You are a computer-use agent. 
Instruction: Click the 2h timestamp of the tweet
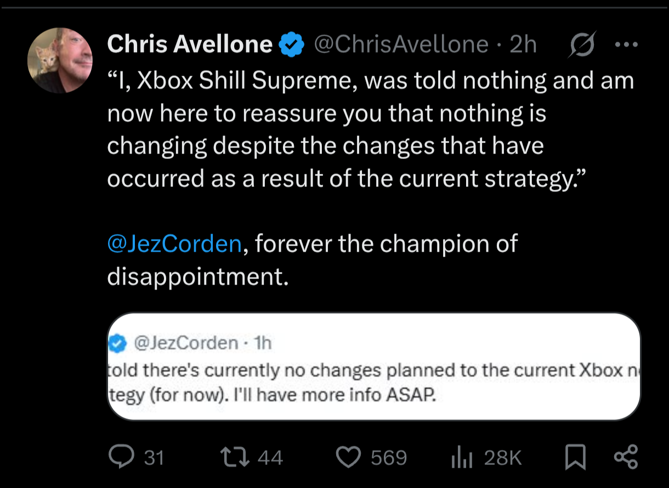[523, 45]
